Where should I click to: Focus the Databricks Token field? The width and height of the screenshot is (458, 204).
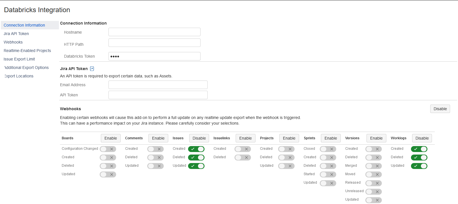(x=154, y=56)
